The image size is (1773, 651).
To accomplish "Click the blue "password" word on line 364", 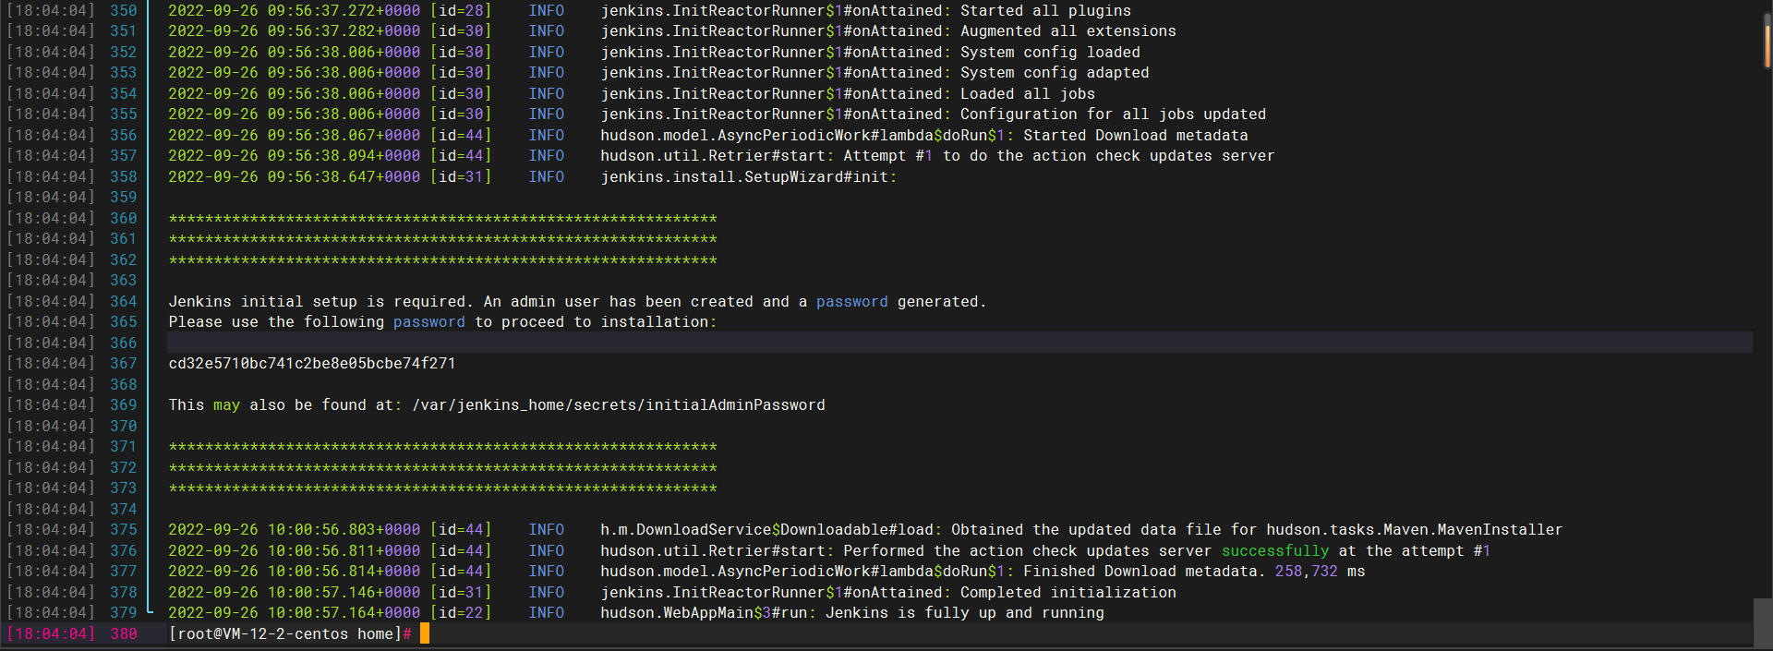I will point(851,302).
